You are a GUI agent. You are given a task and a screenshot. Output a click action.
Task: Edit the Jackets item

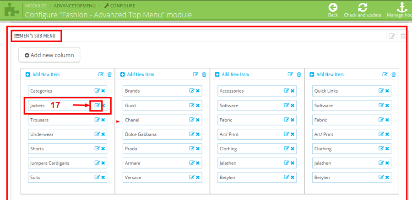coord(97,105)
